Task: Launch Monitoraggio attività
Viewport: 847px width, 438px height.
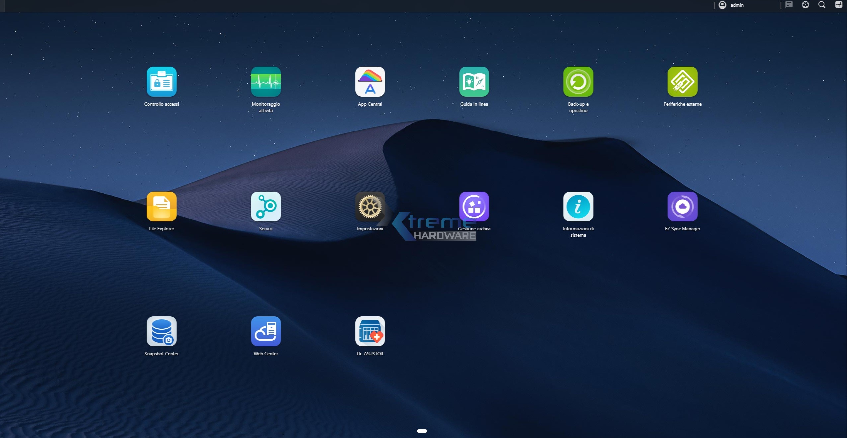Action: (x=266, y=82)
